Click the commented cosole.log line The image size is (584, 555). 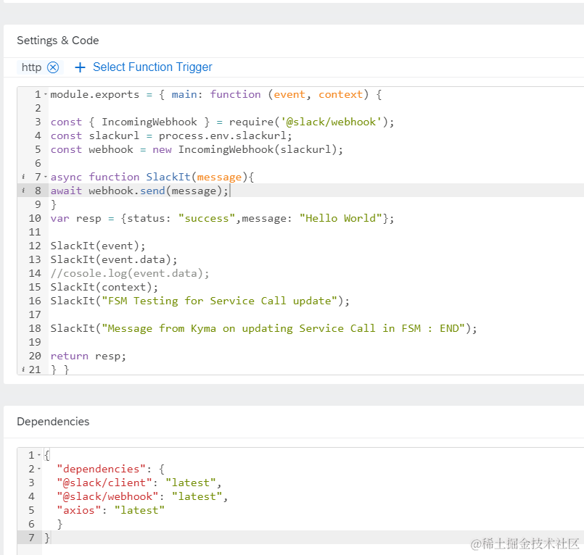point(130,273)
